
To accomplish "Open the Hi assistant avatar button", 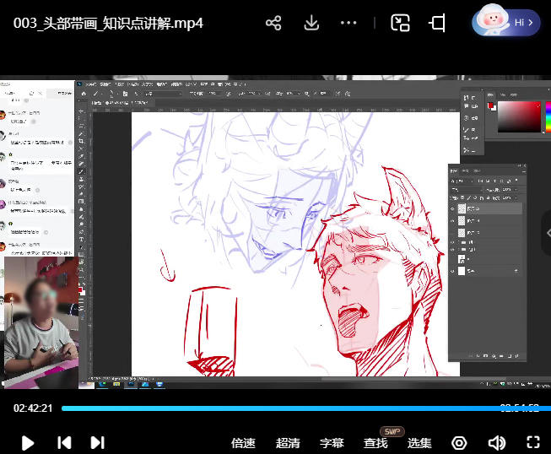I will 507,23.
